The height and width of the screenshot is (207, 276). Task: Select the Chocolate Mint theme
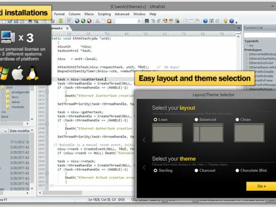point(237,170)
